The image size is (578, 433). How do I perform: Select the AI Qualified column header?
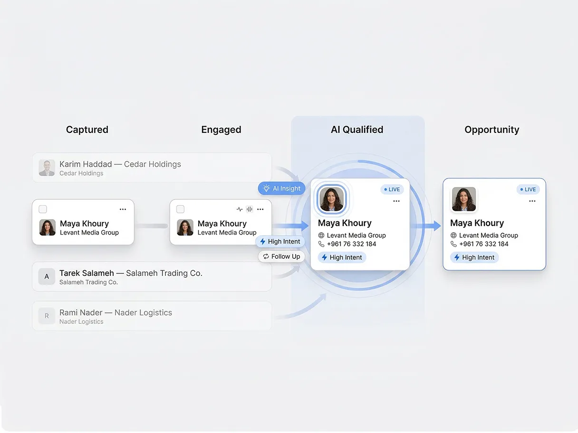[357, 129]
